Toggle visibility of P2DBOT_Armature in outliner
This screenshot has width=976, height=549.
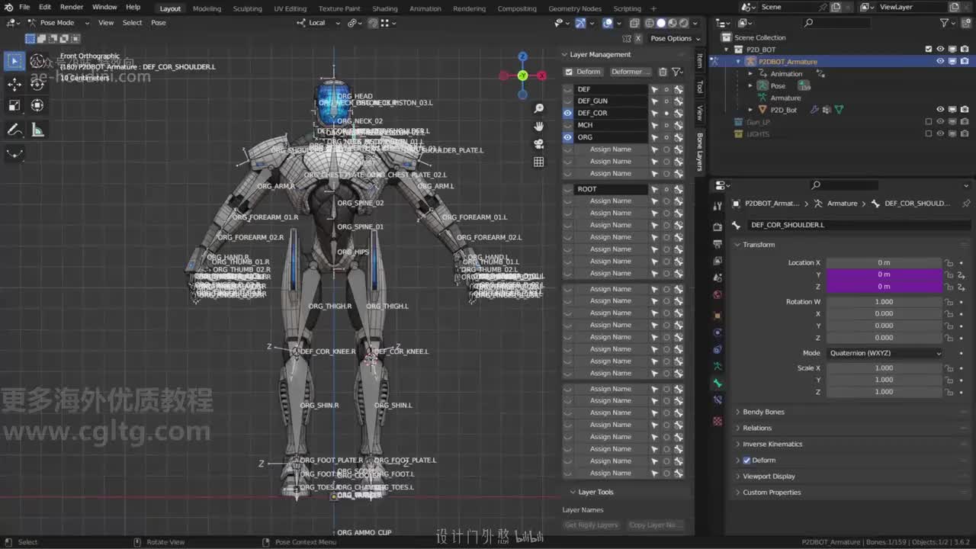click(940, 62)
